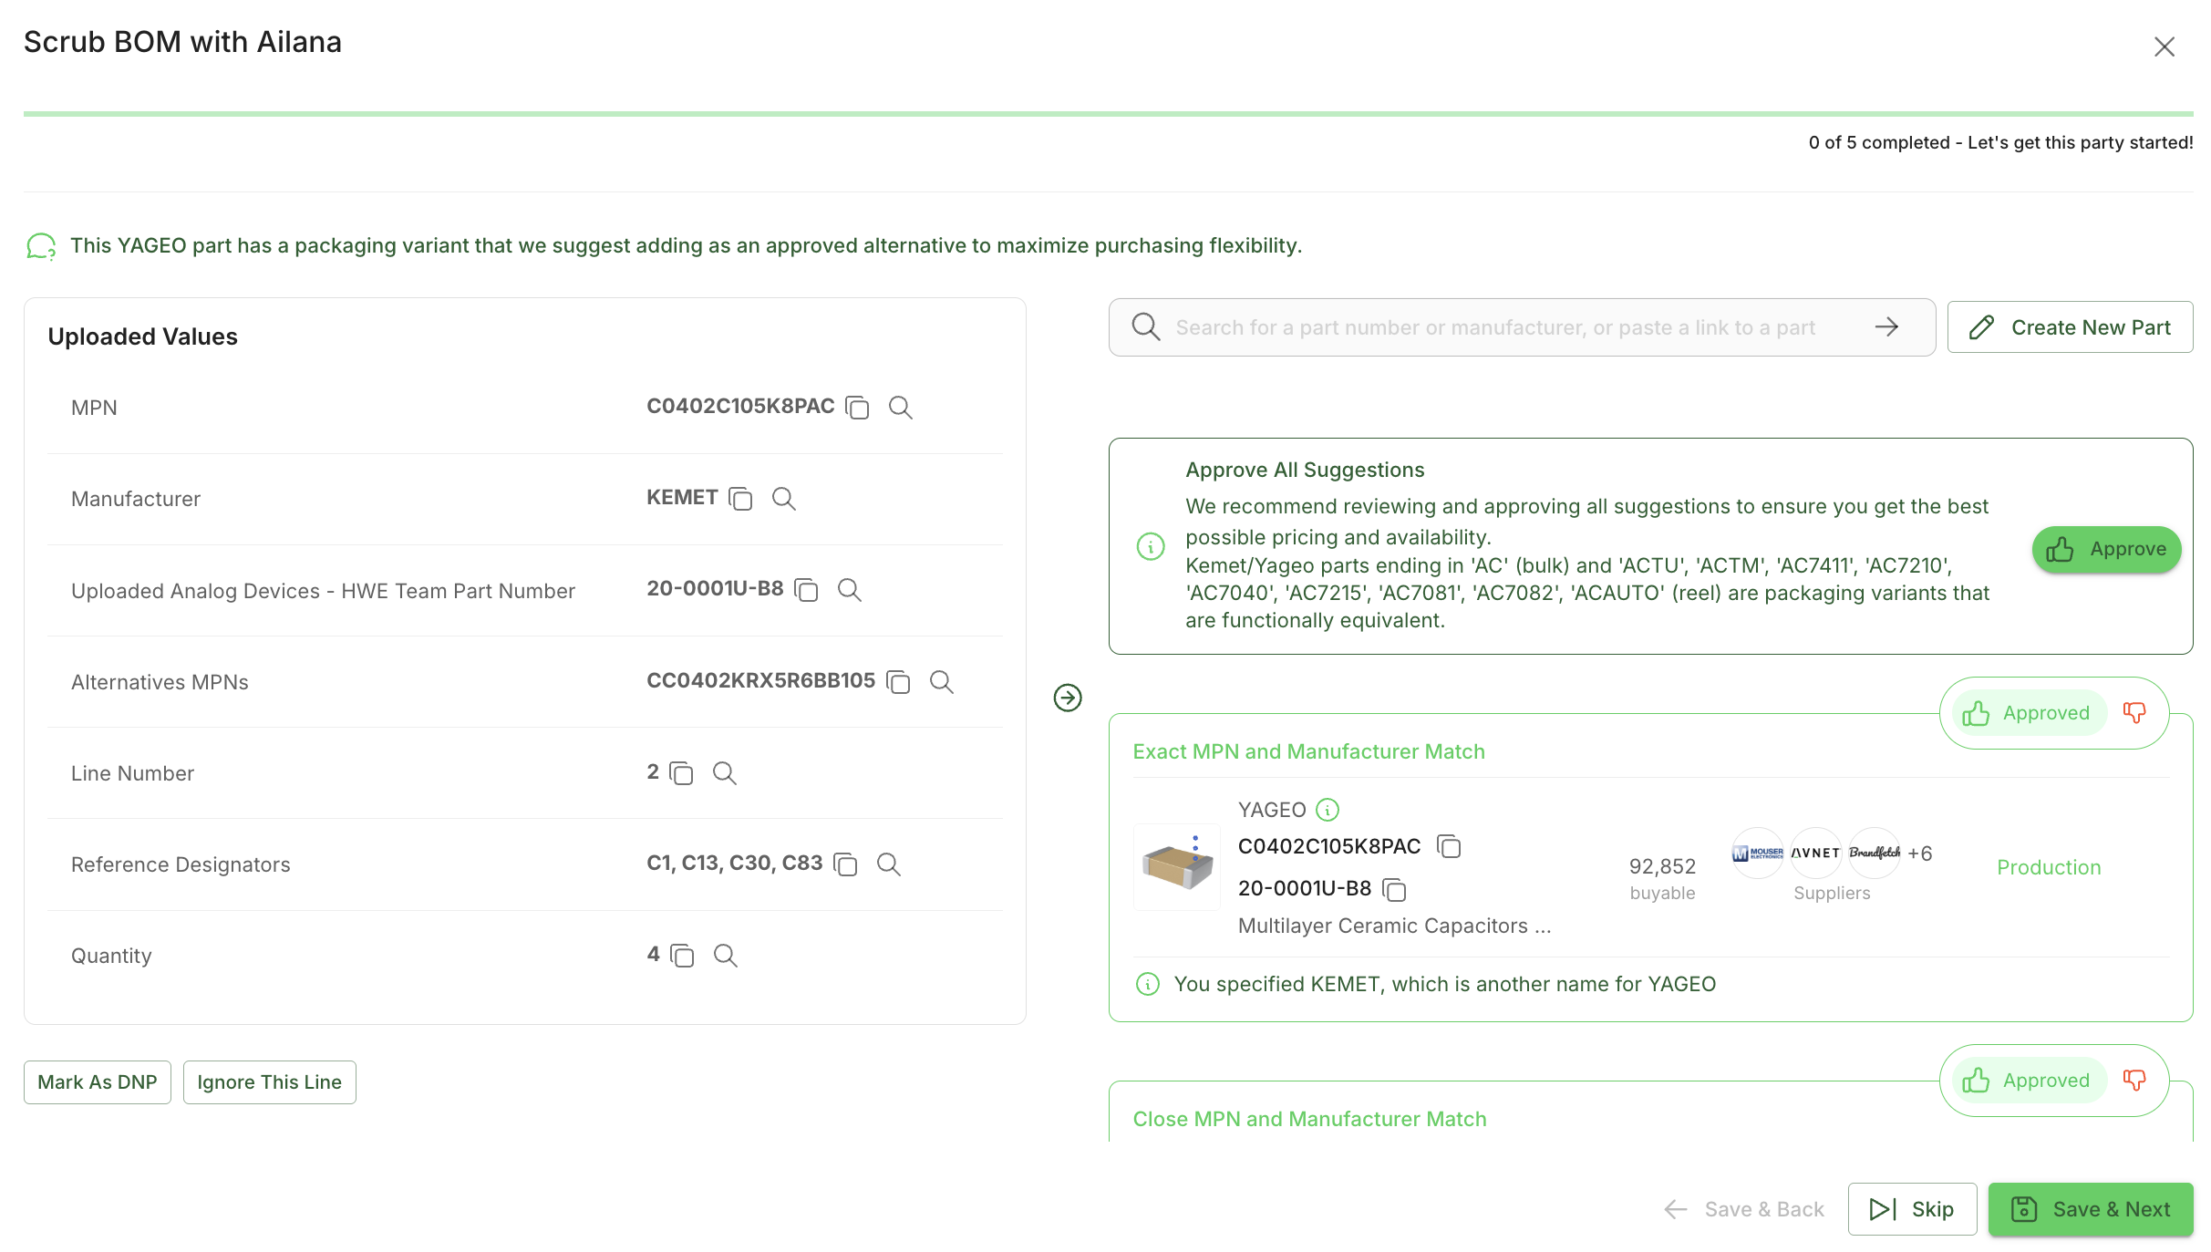Copy the Line Number value
Image resolution: width=2211 pixels, height=1252 pixels.
(x=681, y=773)
